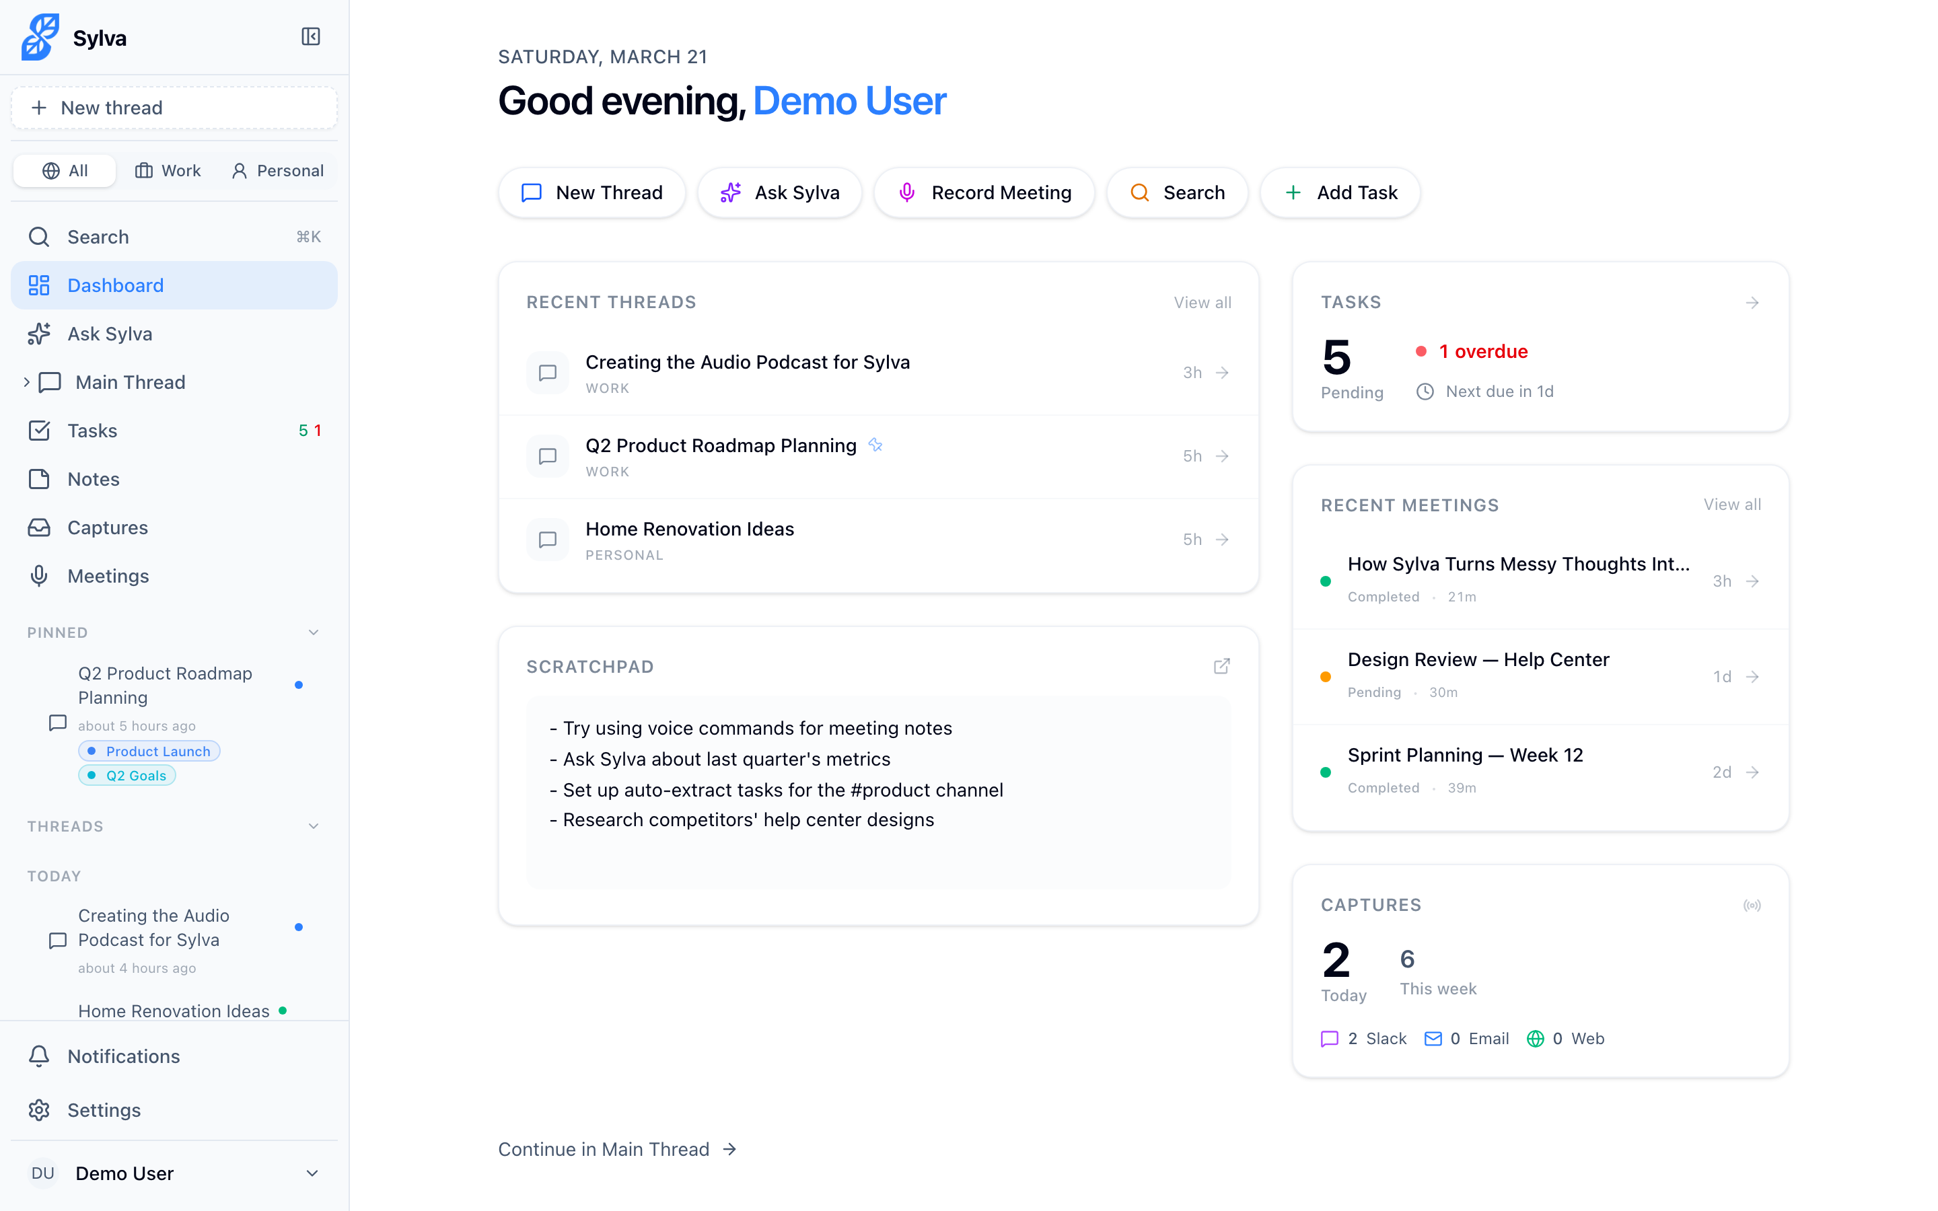Open the Meetings microphone icon
The image size is (1938, 1211).
pos(39,576)
